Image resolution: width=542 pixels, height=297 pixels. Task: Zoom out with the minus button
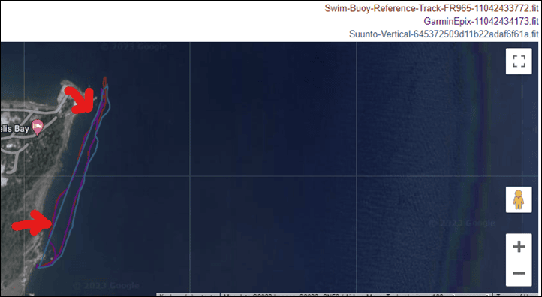(519, 273)
